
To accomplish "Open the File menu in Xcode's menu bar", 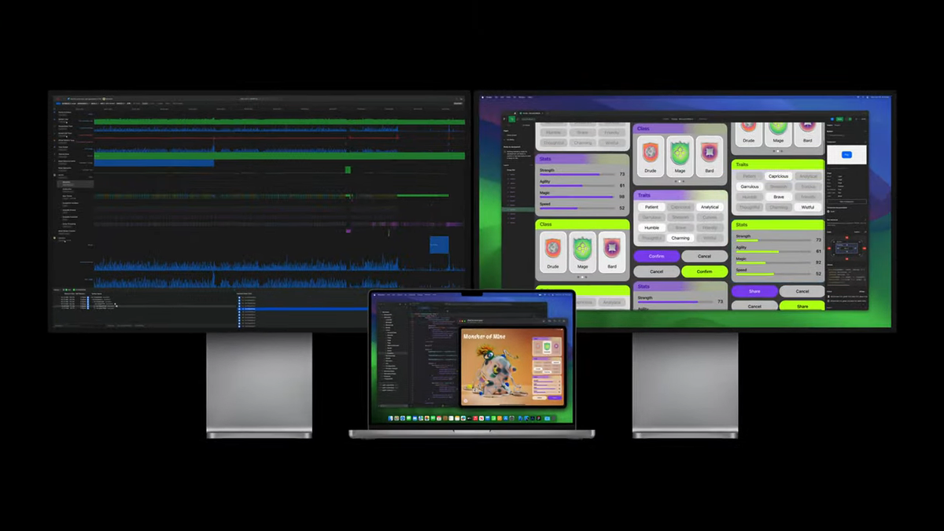I will tap(388, 295).
